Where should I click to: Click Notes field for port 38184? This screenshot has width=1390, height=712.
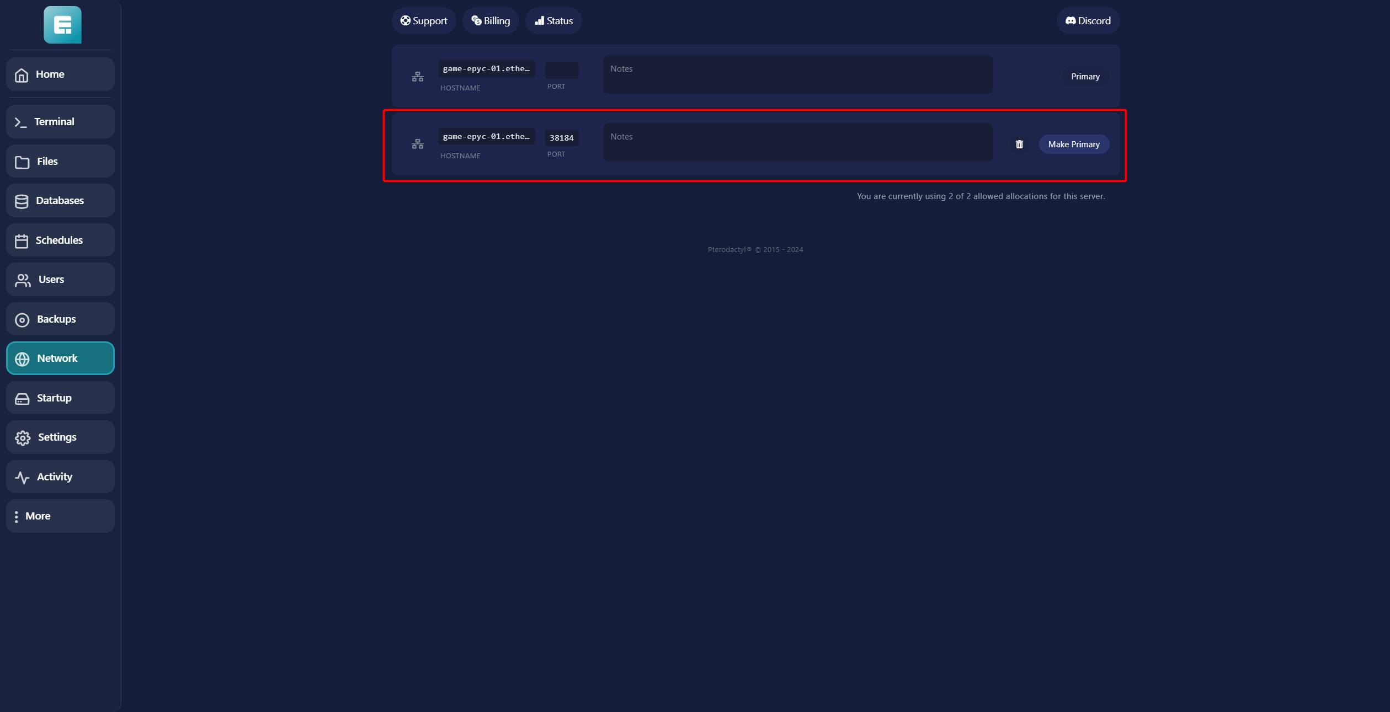(x=797, y=142)
